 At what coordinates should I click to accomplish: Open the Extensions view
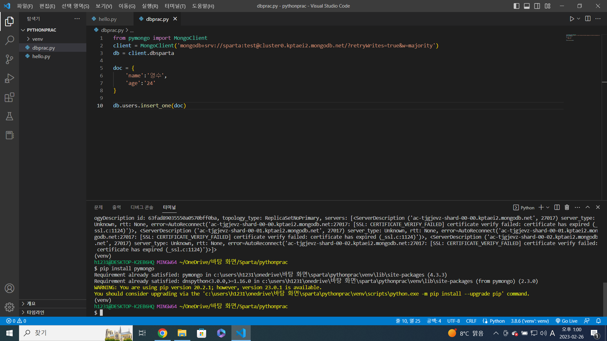click(9, 97)
